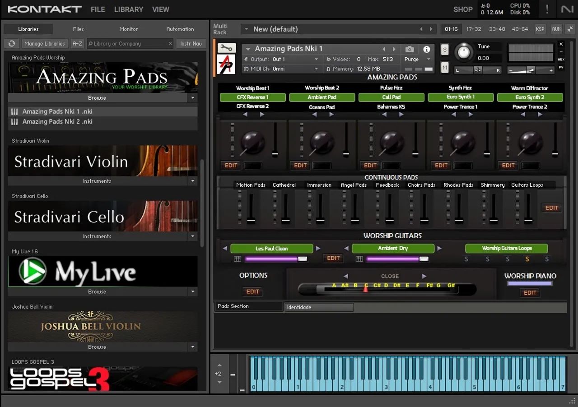Toggle last S button under Worship Guitars Loops
Screen dimensions: 578x407
click(547, 259)
